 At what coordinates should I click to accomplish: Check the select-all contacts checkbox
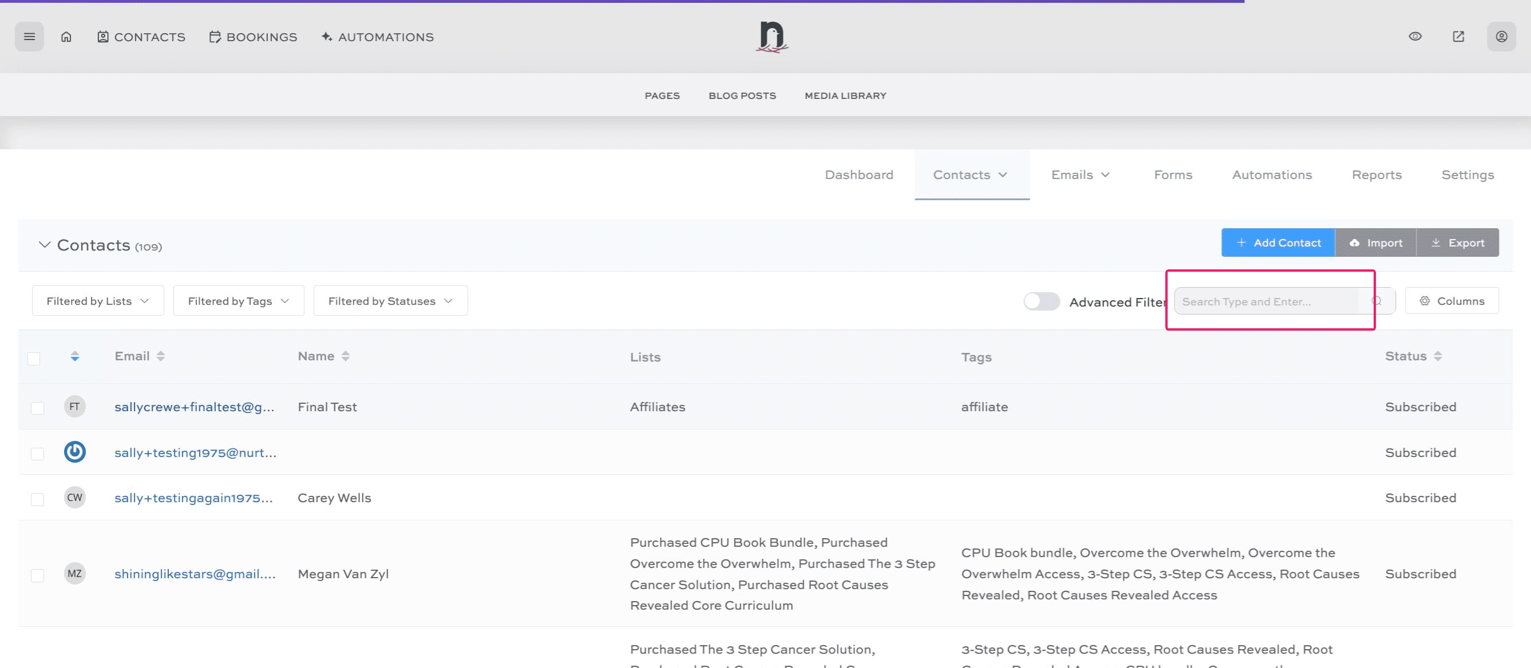tap(34, 359)
